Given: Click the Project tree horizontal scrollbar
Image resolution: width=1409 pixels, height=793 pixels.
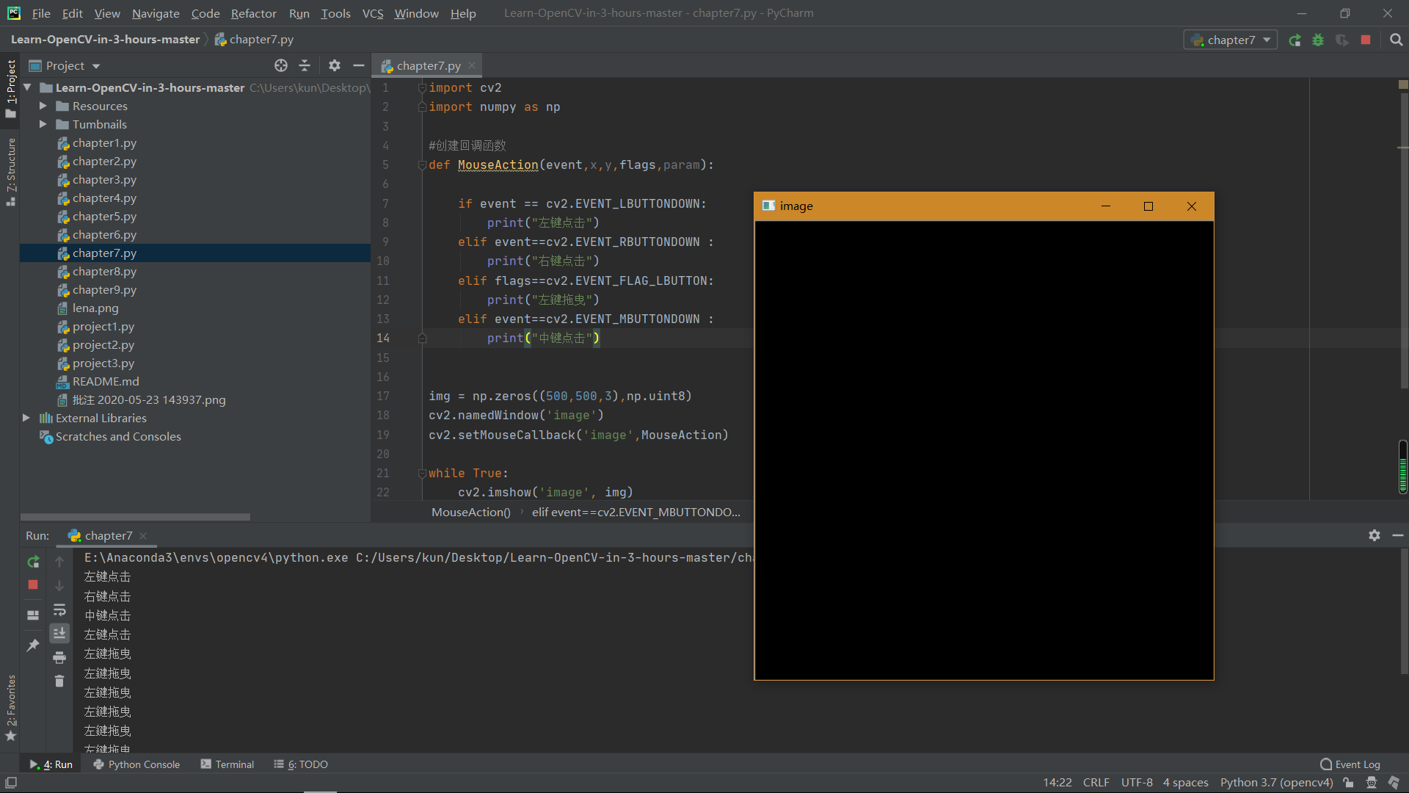Looking at the screenshot, I should [136, 517].
